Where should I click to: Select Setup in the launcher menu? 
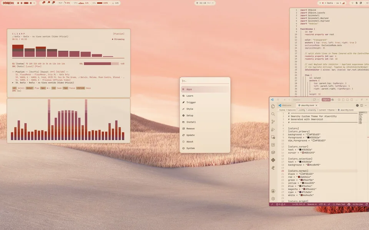(205, 115)
